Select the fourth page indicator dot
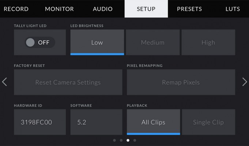Viewport: 249px width, 146px height. [x=135, y=140]
